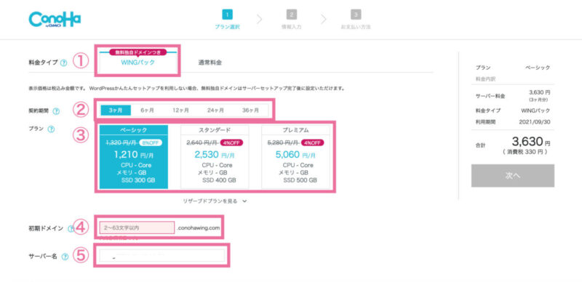Click step 1 プラン選択 indicator
The height and width of the screenshot is (282, 582).
[227, 20]
